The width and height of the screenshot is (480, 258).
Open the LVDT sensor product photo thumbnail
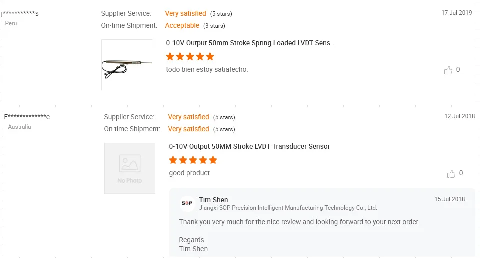click(x=127, y=65)
